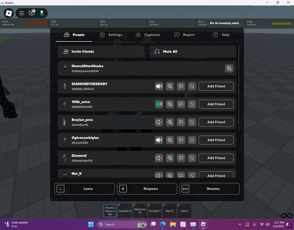Viewport: 294px width, 230px height.
Task: Inspect Braylan_prcs avatar
Action: [x=170, y=122]
